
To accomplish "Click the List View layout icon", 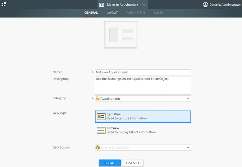I will tap(101, 130).
